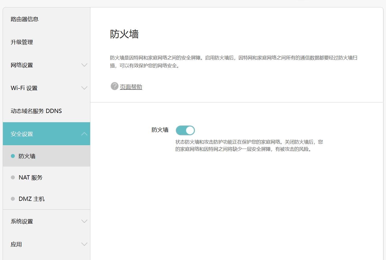Expand the 系统设置 chevron

point(84,221)
